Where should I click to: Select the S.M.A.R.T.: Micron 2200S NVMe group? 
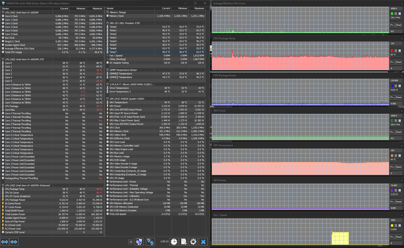coord(156,84)
